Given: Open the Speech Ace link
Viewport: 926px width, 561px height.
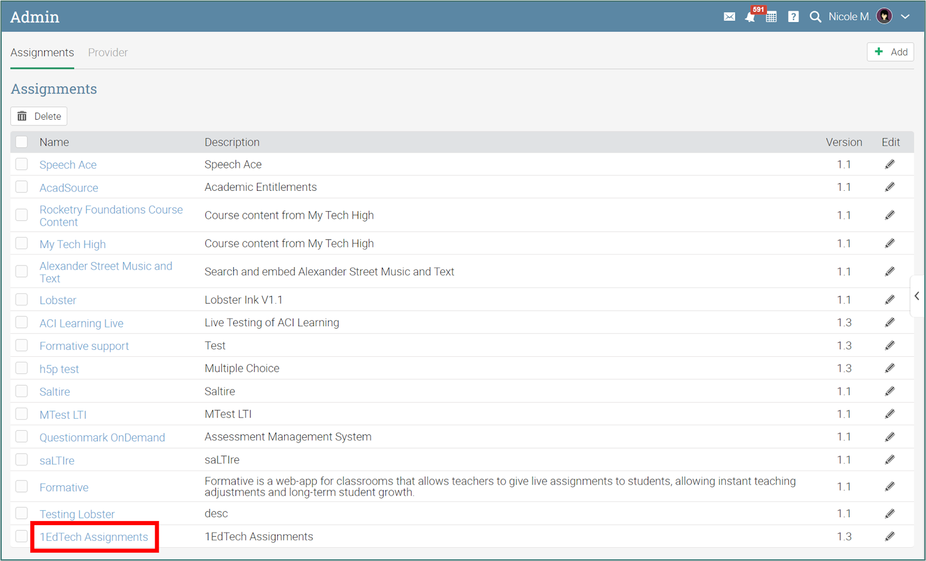Looking at the screenshot, I should [x=68, y=165].
